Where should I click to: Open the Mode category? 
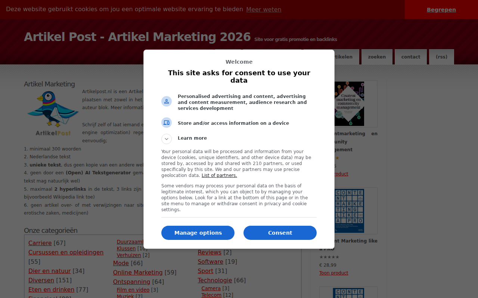tap(121, 263)
